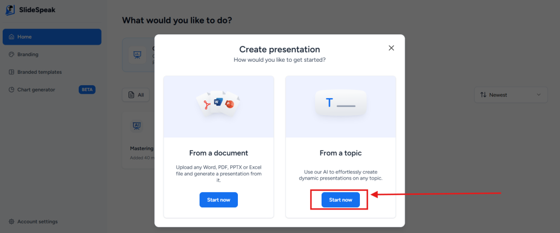Click the presentation icon in the top card
The height and width of the screenshot is (233, 560).
pos(137,55)
